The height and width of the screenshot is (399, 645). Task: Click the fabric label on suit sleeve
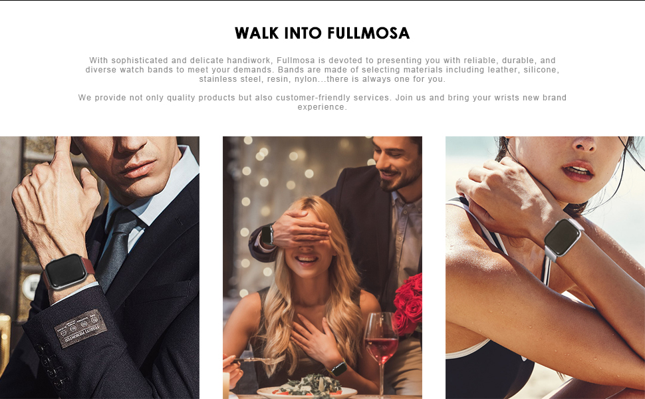coord(80,328)
